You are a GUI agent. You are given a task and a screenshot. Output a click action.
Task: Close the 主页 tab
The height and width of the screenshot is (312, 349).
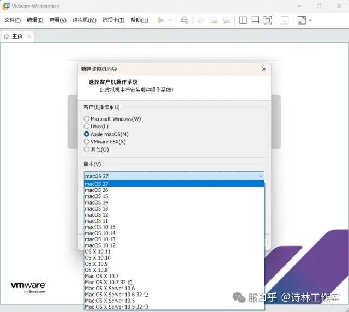[x=29, y=36]
